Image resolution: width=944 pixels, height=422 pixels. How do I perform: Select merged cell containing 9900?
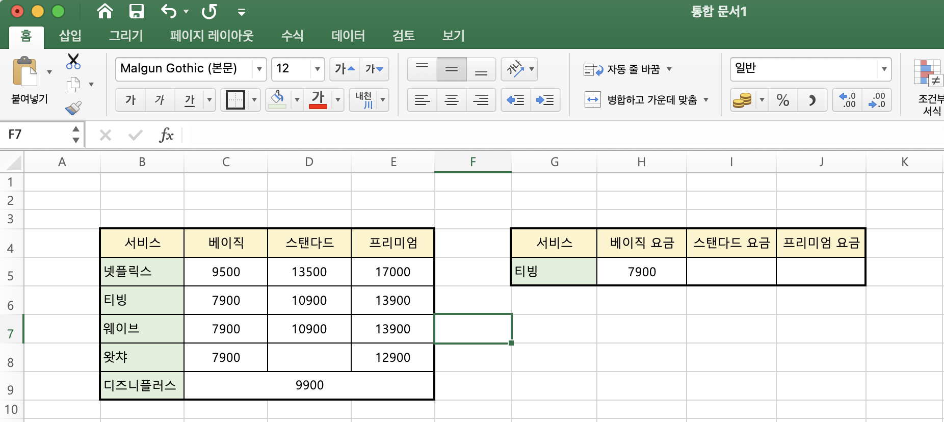[x=309, y=385]
